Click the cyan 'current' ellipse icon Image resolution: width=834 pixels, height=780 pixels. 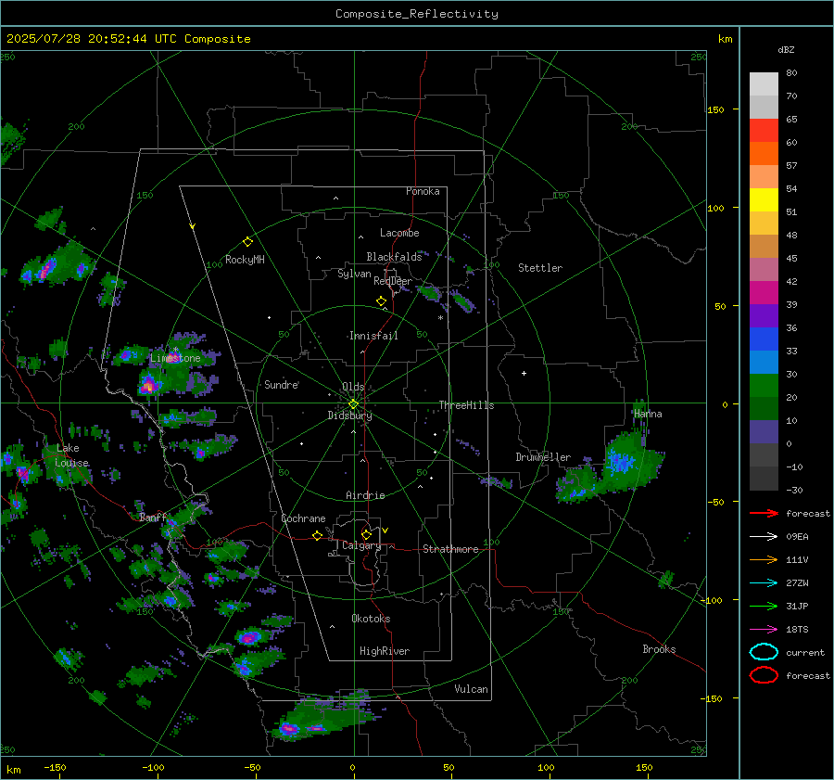tap(764, 652)
